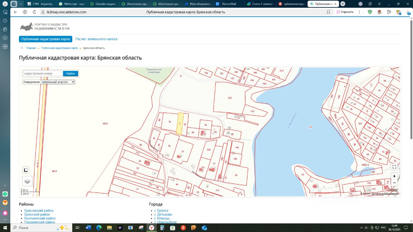Reload the current page
413x232 pixels.
tap(34, 12)
